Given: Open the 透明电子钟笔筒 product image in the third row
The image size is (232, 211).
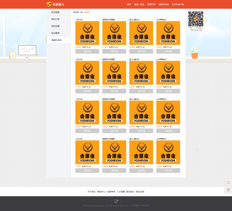Looking at the screenshot, I should [114, 113].
